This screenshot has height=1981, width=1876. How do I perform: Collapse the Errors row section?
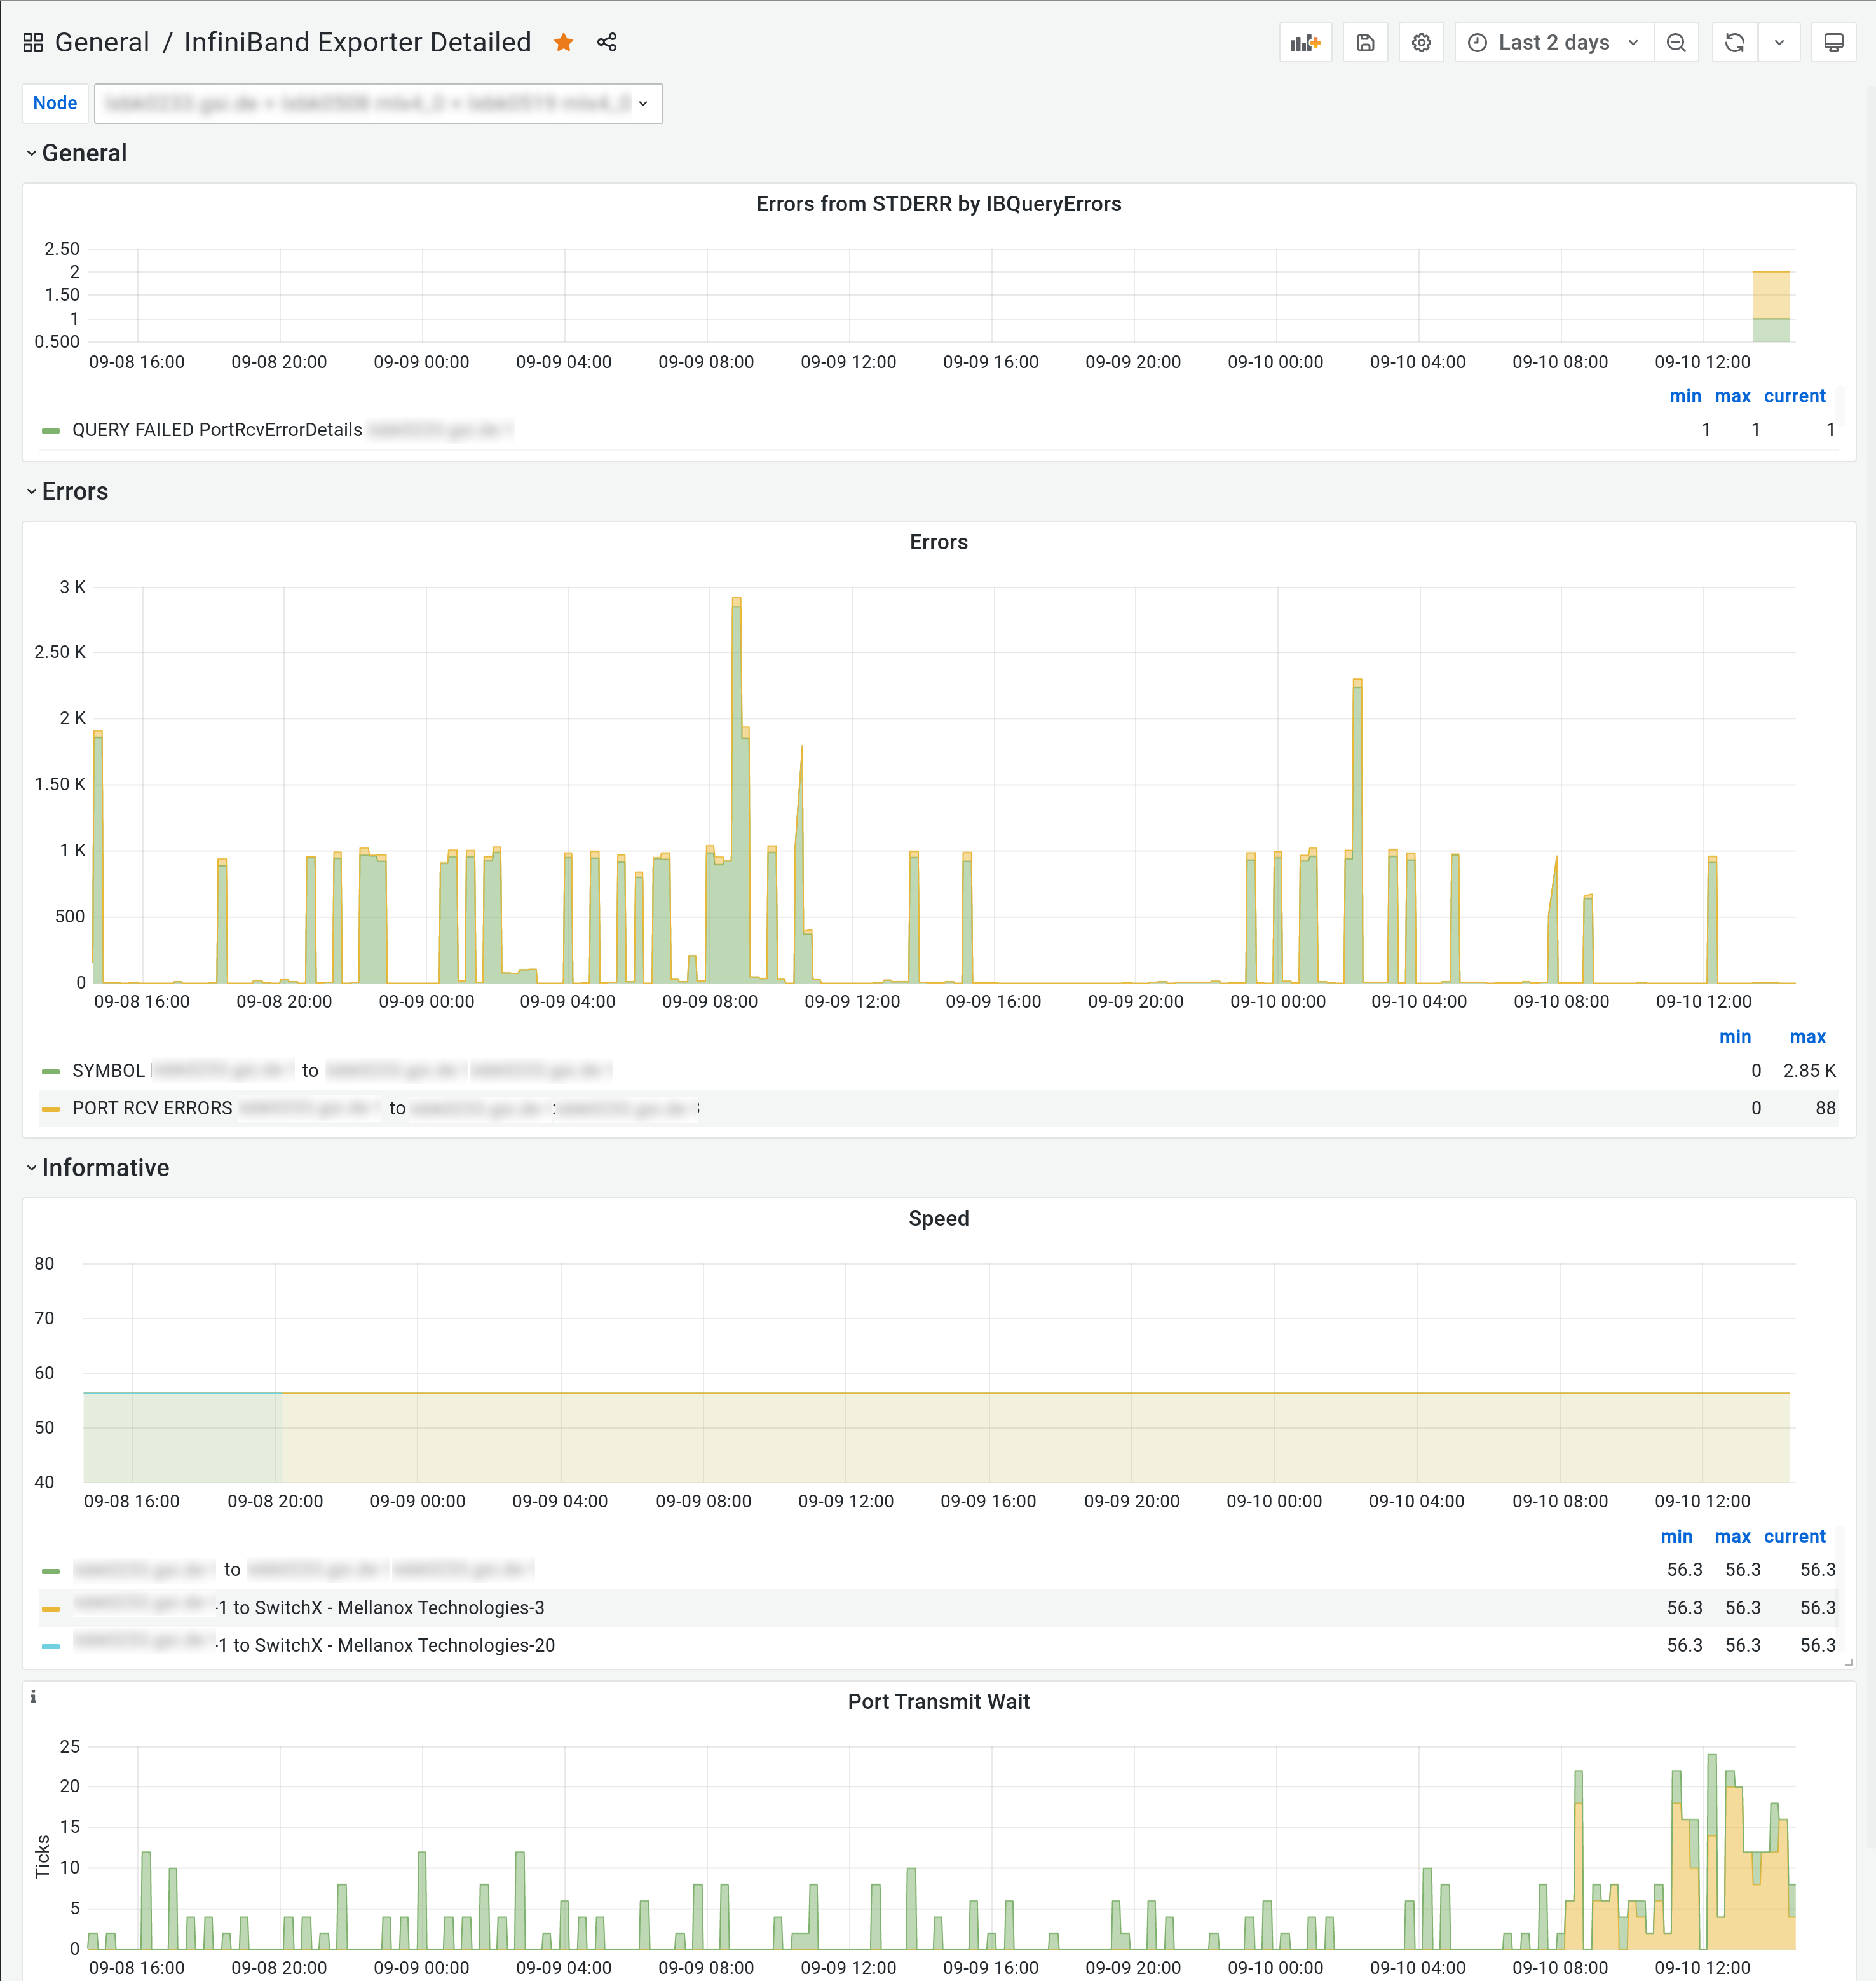point(74,491)
